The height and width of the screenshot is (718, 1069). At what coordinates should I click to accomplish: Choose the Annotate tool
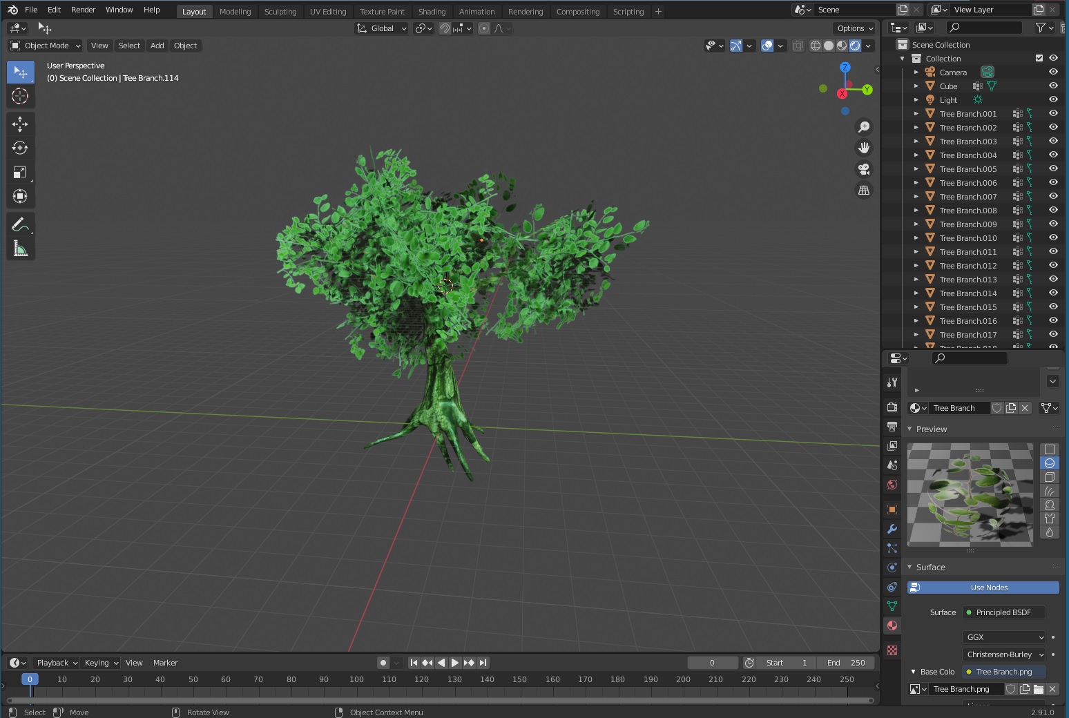click(x=20, y=224)
